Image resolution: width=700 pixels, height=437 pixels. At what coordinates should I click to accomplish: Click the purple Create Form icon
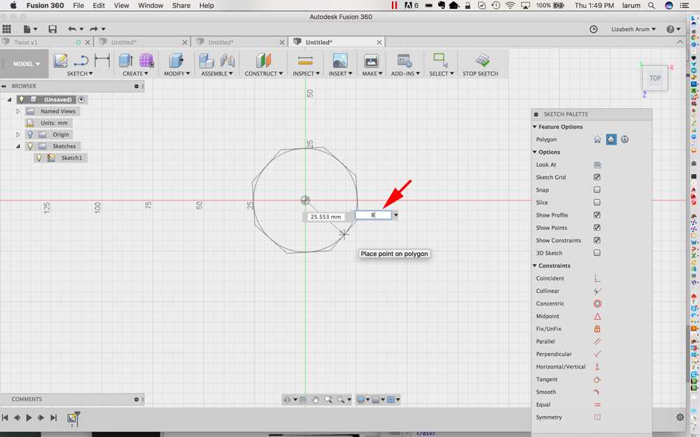tap(146, 61)
